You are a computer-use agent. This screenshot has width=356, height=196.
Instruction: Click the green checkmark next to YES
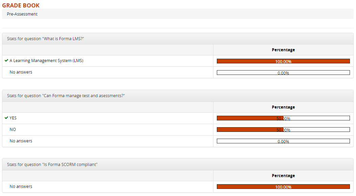[x=6, y=118]
